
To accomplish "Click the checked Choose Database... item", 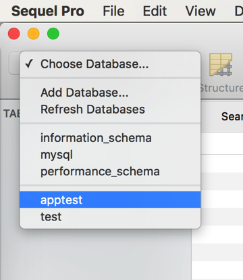I will [x=110, y=64].
